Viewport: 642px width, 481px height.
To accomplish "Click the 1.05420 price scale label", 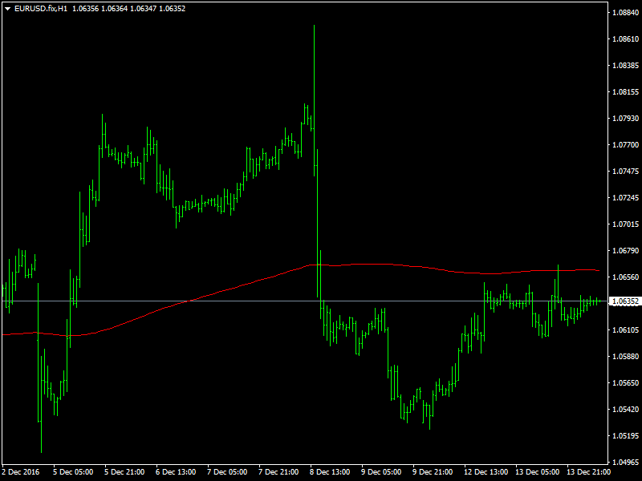I will 625,410.
